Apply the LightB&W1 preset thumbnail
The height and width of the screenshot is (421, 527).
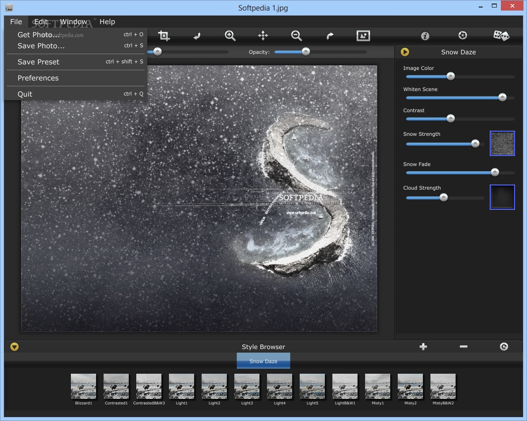(345, 386)
